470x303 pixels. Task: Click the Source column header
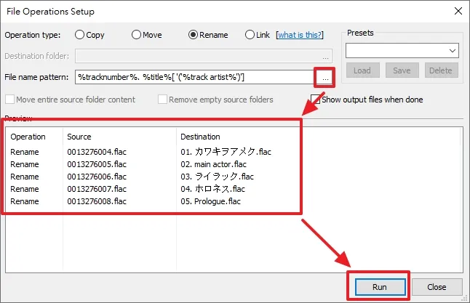(79, 137)
